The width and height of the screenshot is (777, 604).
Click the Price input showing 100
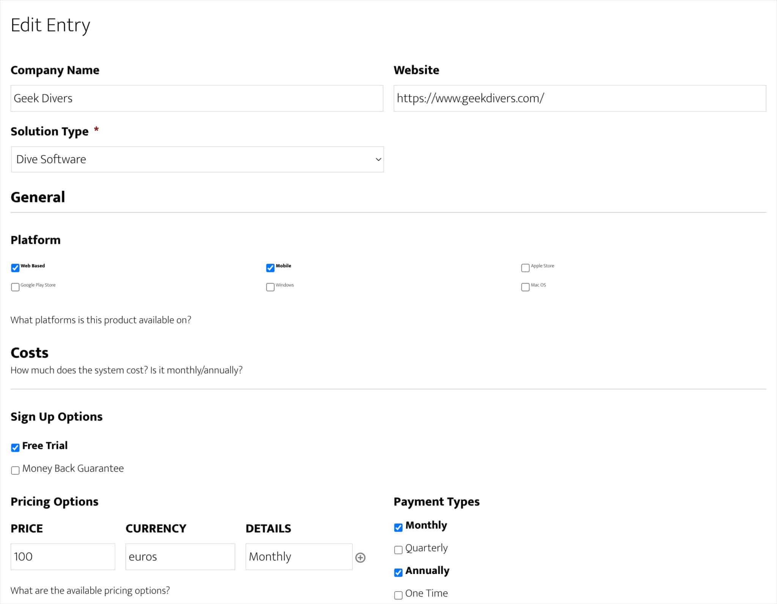[63, 557]
